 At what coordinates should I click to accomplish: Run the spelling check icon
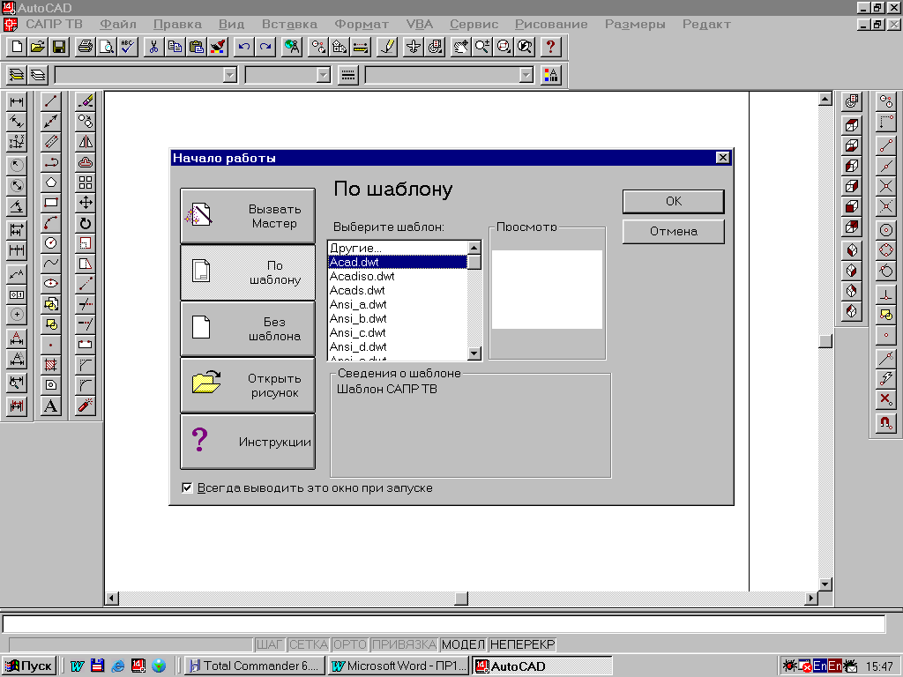(128, 47)
